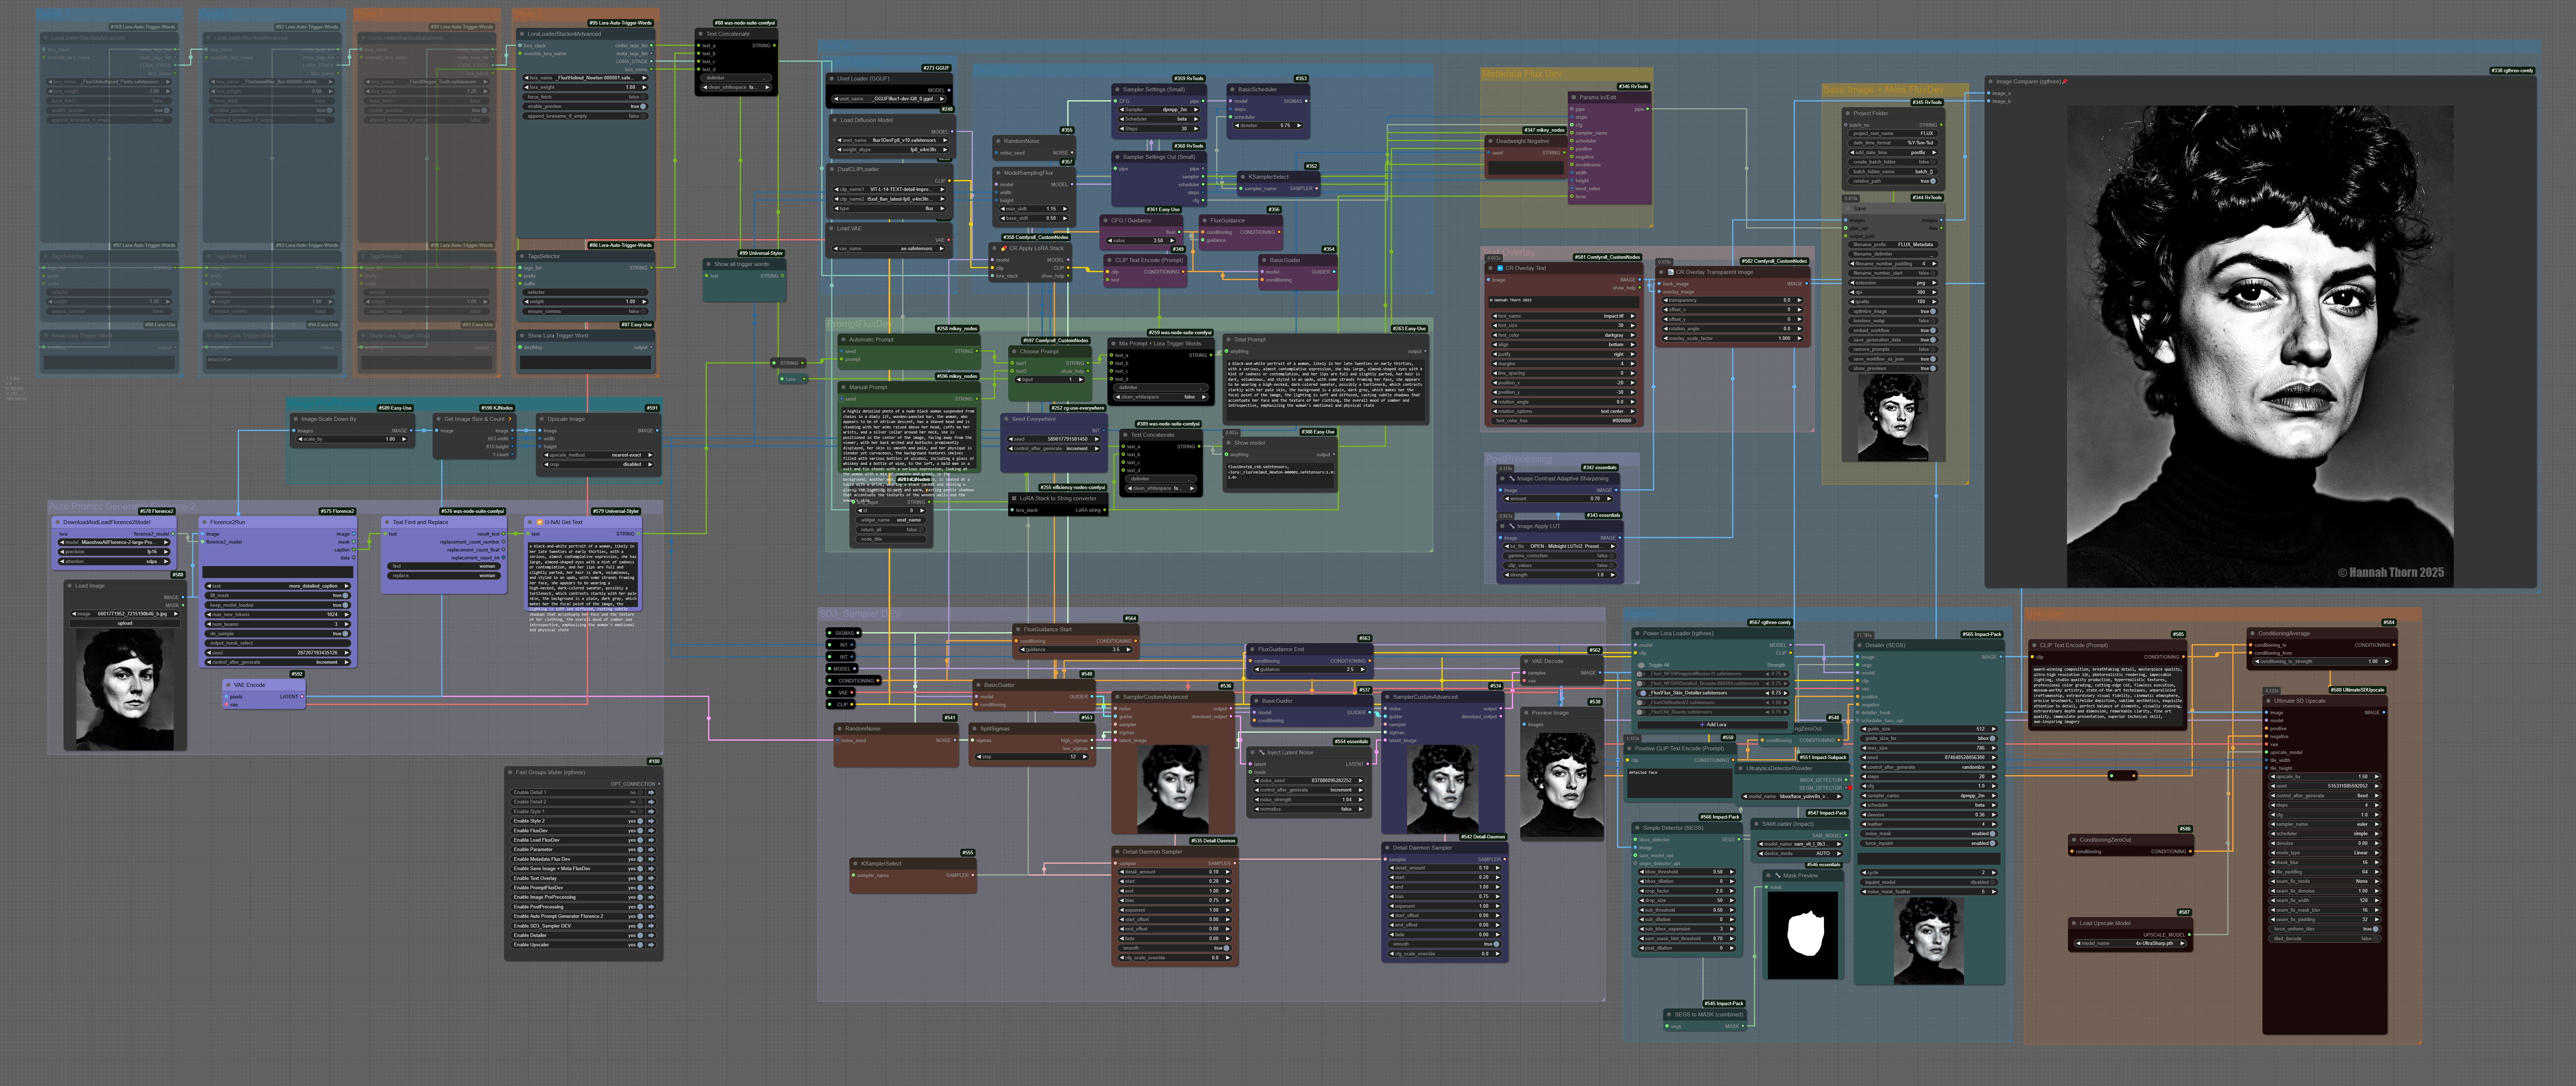Collapse the Simple Detector (SEGS) node
This screenshot has width=2576, height=1086.
coord(1638,828)
